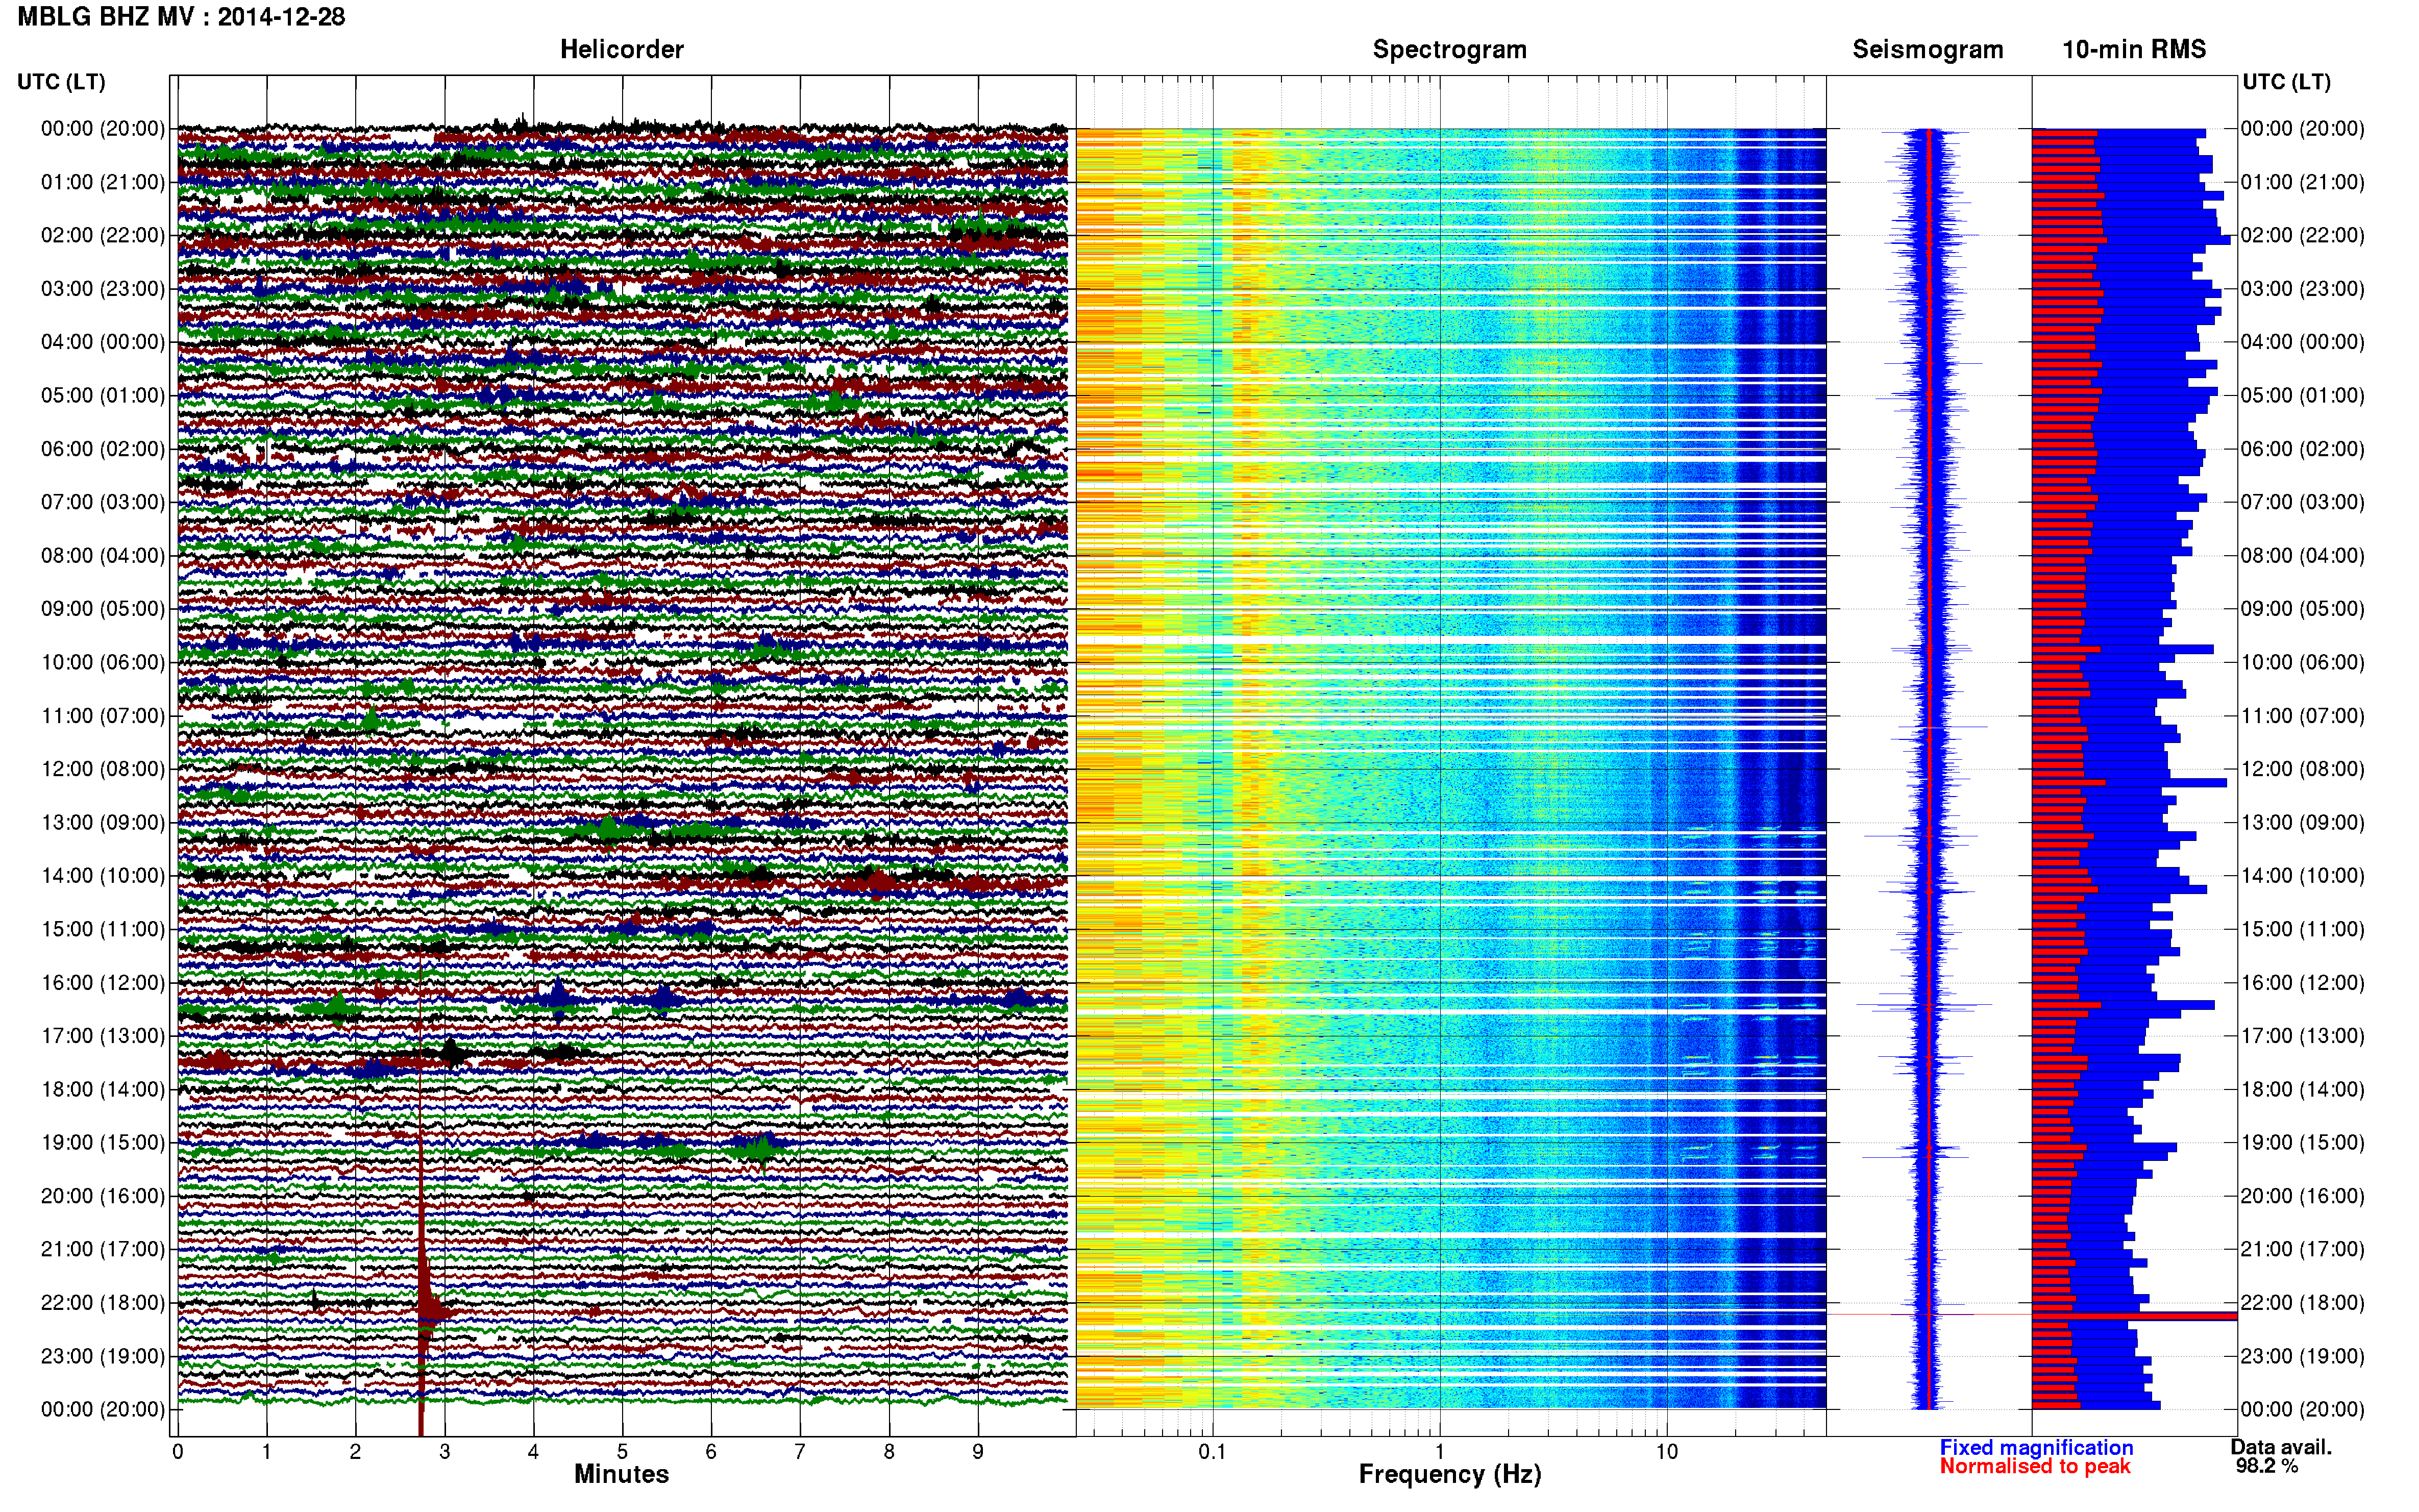
Task: Click the title 'MBLG BHZ MV : 2014-12-28'
Action: click(x=181, y=17)
